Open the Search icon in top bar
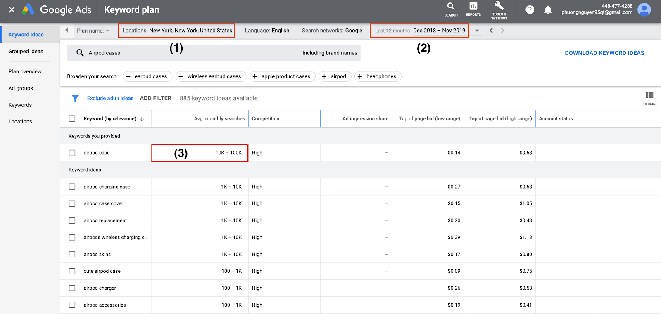The height and width of the screenshot is (314, 661). [x=451, y=9]
